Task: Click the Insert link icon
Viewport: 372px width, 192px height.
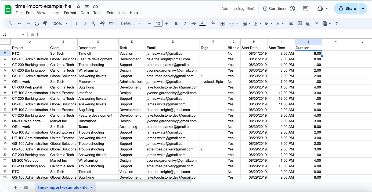Action: tap(291, 24)
